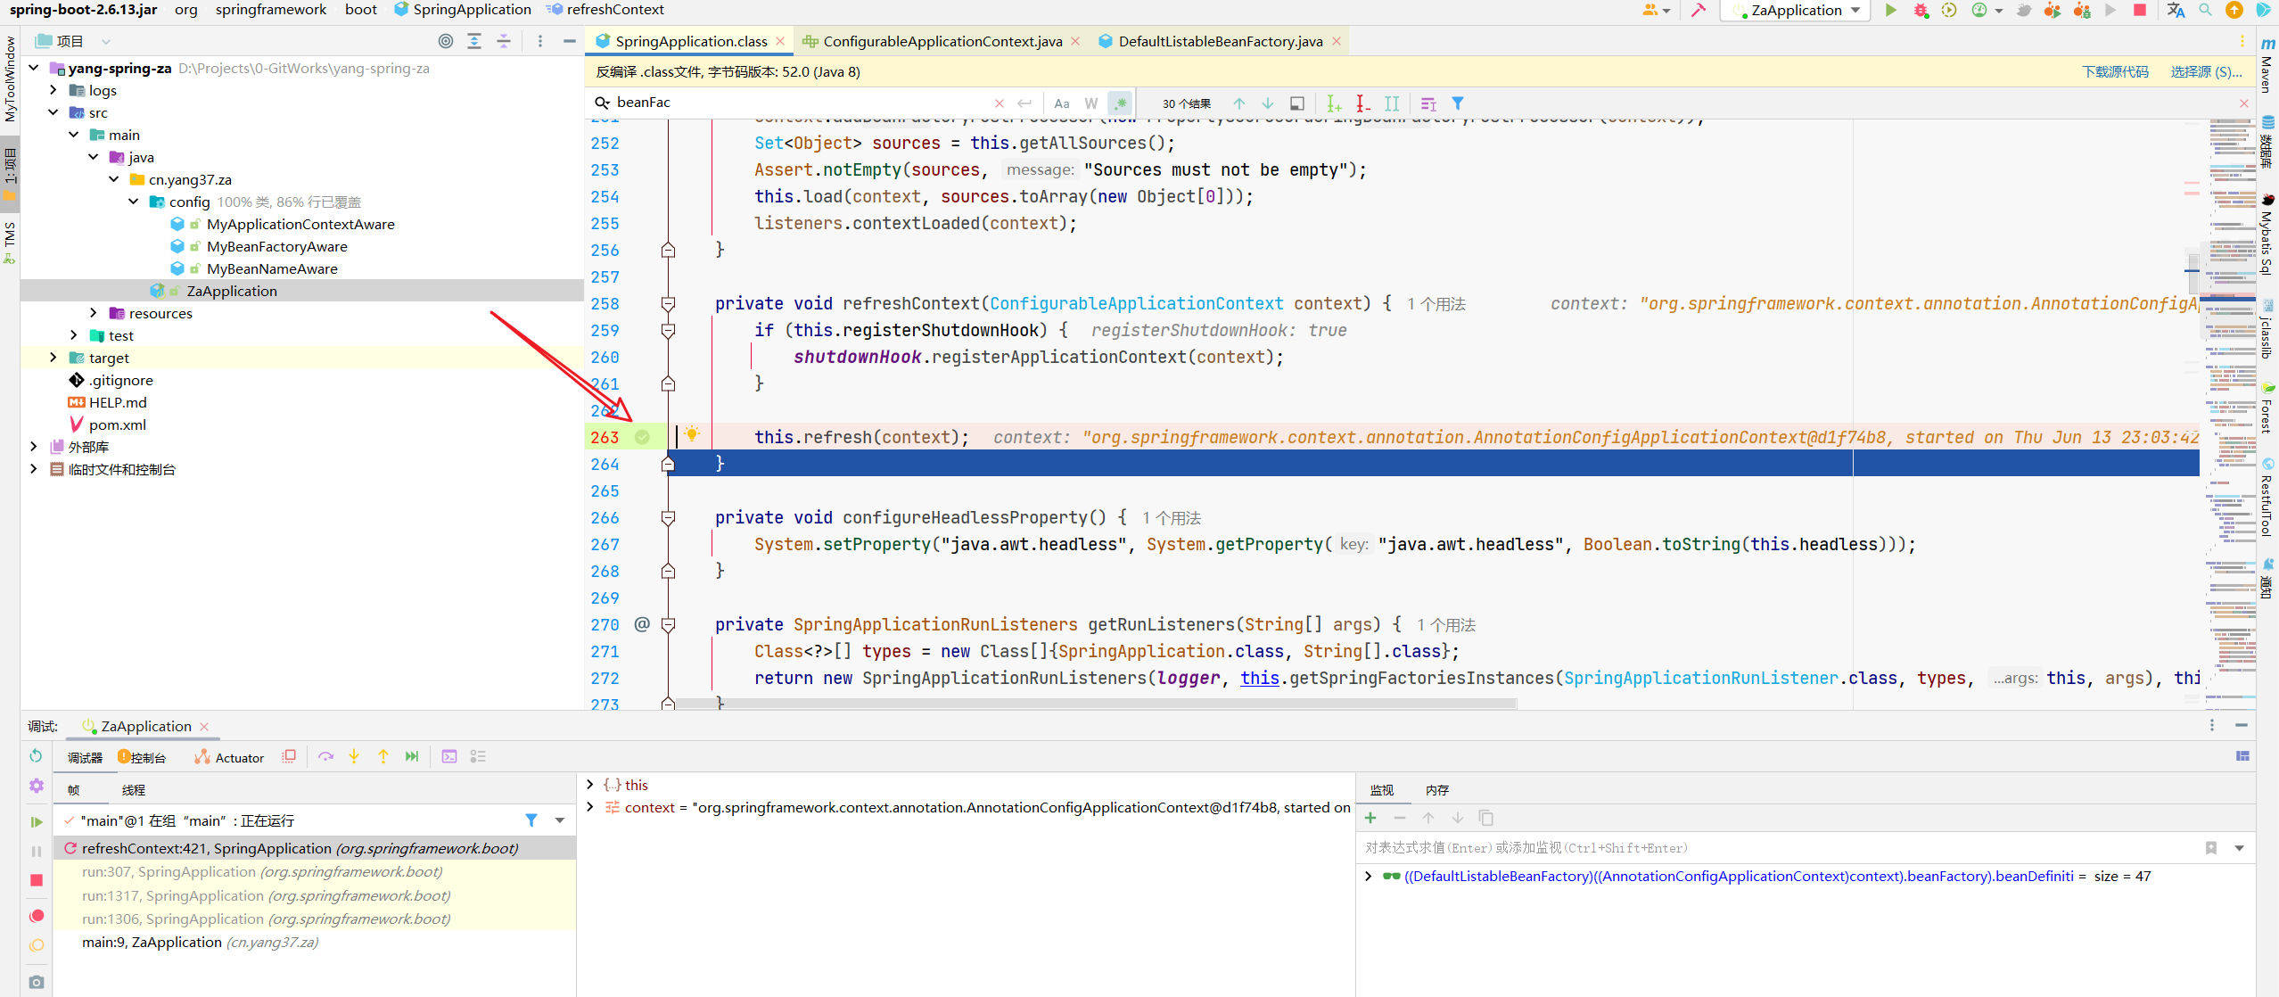Click the orange update arrow icon
The height and width of the screenshot is (997, 2279).
2234,10
